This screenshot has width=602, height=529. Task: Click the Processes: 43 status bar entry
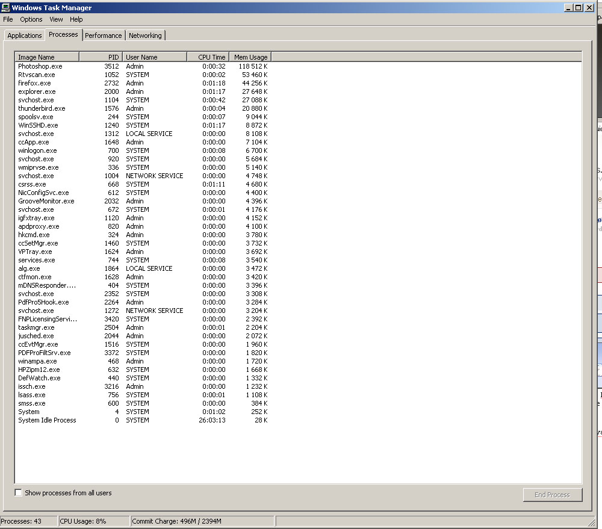[28, 521]
